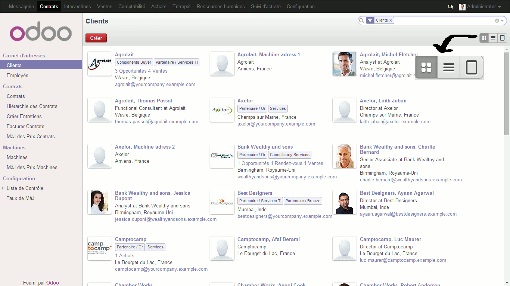The height and width of the screenshot is (286, 510).
Task: Click Ayaan Agarwal's photo
Action: click(x=345, y=202)
